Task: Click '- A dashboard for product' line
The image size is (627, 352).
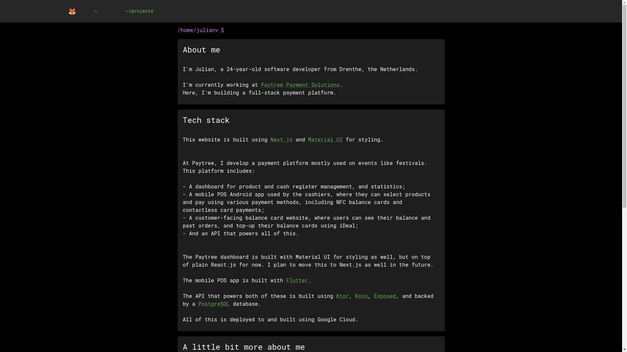Action: coord(294,186)
